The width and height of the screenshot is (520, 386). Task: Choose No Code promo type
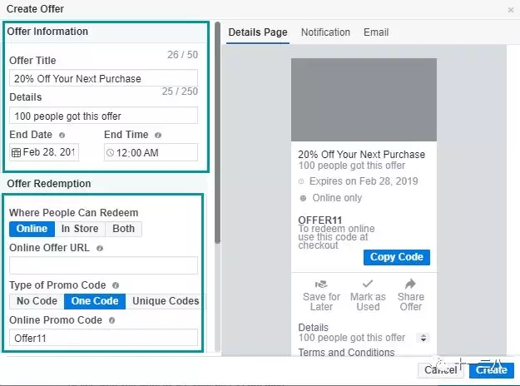pyautogui.click(x=37, y=301)
